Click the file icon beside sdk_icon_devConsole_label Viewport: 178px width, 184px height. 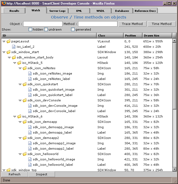[30, 111]
